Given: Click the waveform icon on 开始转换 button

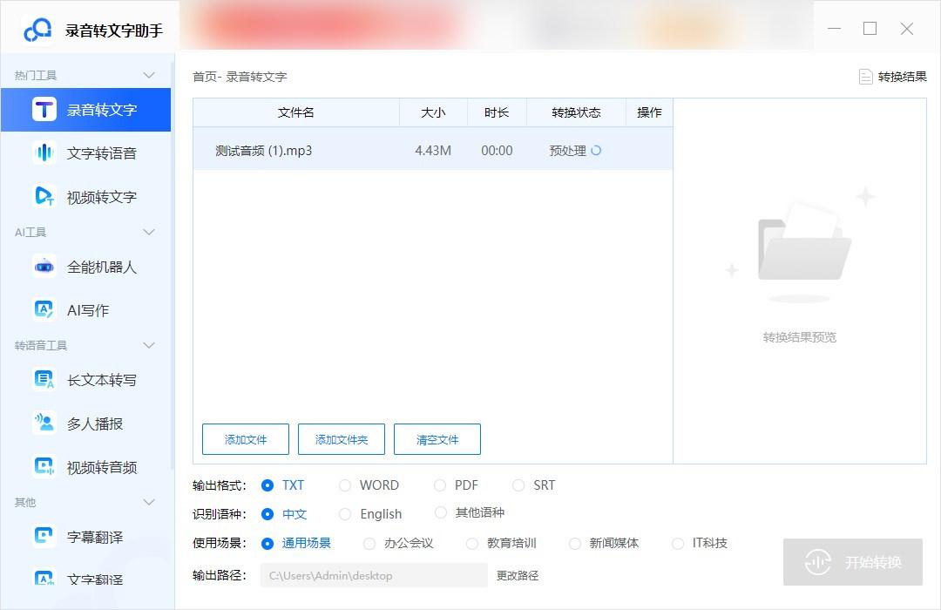Looking at the screenshot, I should [x=817, y=562].
